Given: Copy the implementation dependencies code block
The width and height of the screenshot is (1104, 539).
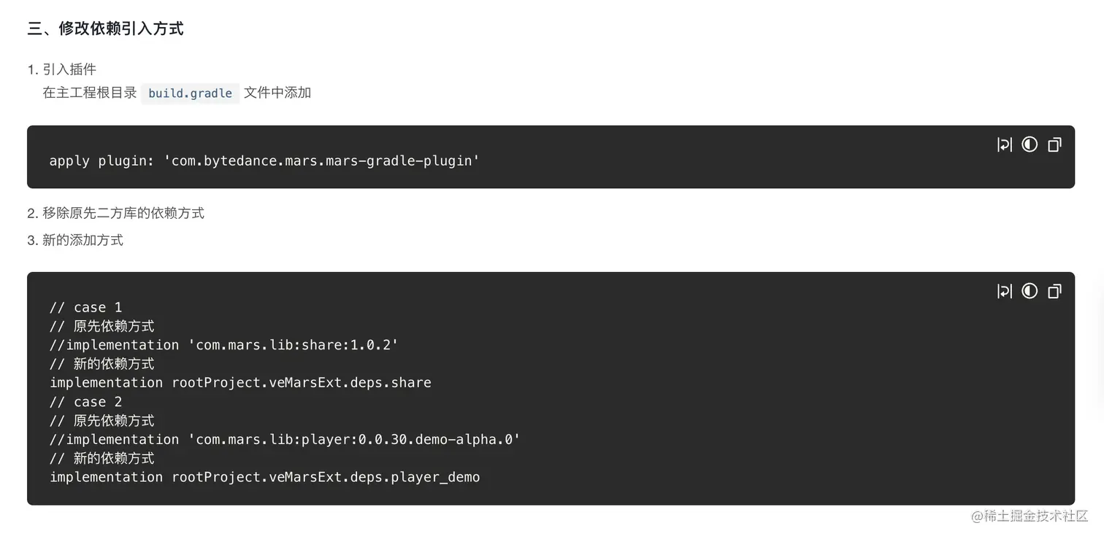Looking at the screenshot, I should pos(1054,291).
